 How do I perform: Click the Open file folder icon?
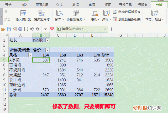click(3, 29)
